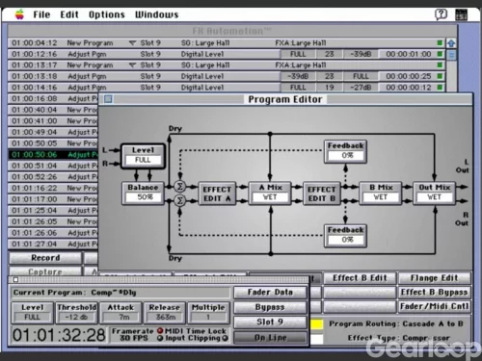Image resolution: width=482 pixels, height=361 pixels.
Task: Select the highlighted 01:00:50:06 event row
Action: click(53, 155)
